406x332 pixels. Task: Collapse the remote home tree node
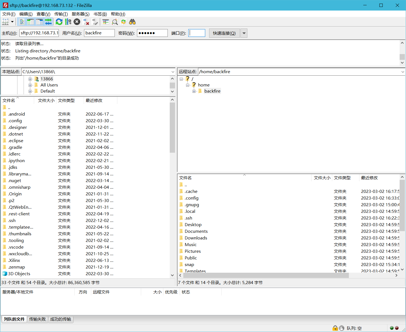pos(187,85)
